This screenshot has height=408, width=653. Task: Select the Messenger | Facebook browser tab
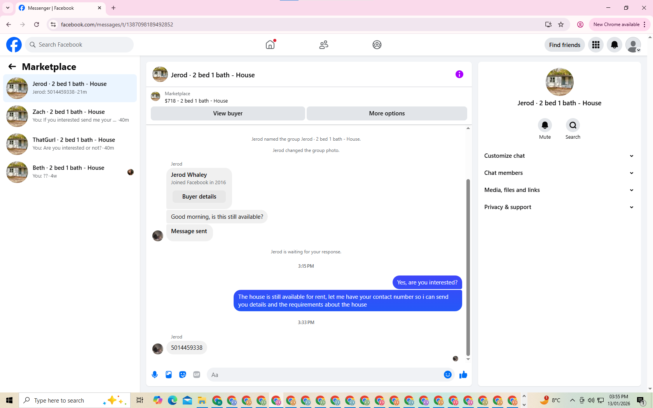[60, 8]
